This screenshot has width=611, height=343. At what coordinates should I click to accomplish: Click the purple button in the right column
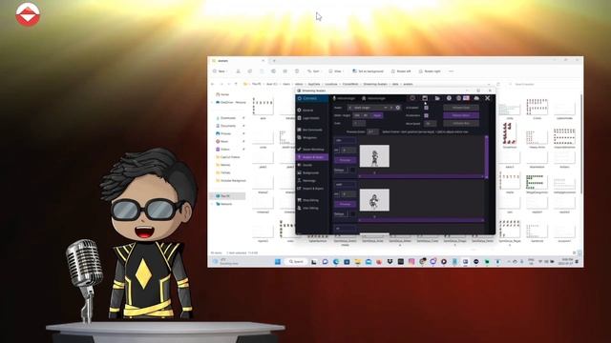(461, 115)
